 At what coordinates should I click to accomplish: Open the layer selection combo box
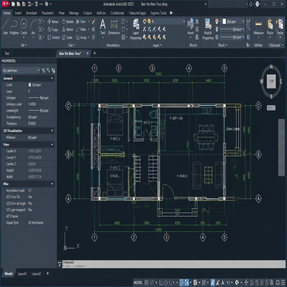pos(166,22)
